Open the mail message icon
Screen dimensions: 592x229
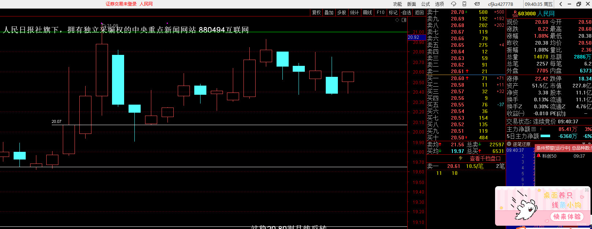(x=477, y=4)
